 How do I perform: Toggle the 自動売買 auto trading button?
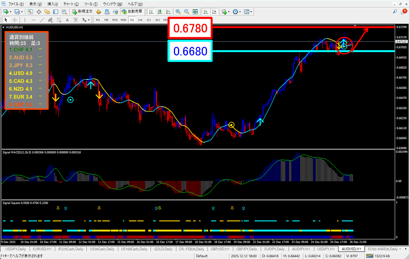(132, 12)
